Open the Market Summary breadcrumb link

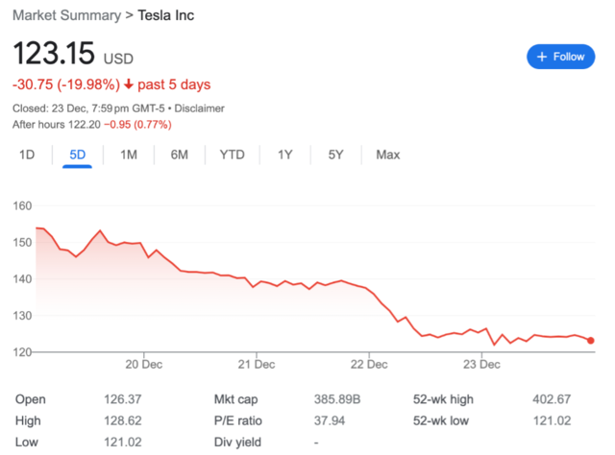[x=64, y=17]
